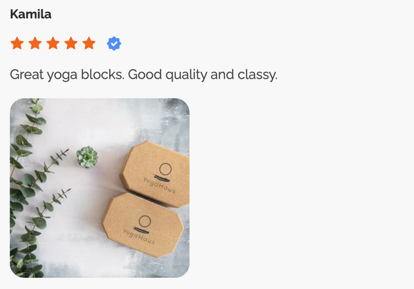Viewport: 414px width, 289px height.
Task: Click the review text about yoga blocks
Action: point(144,74)
